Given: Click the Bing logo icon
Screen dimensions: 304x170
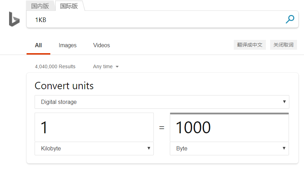Looking at the screenshot, I should 14,19.
